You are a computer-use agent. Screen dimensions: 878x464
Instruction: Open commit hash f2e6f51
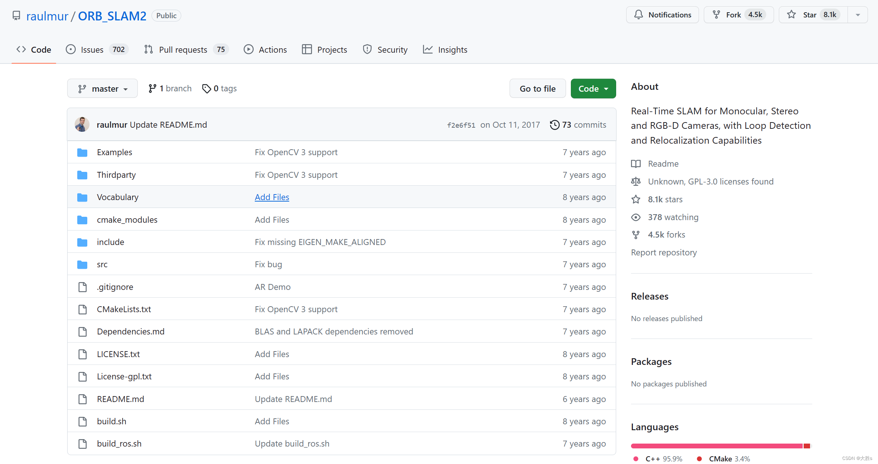click(461, 125)
